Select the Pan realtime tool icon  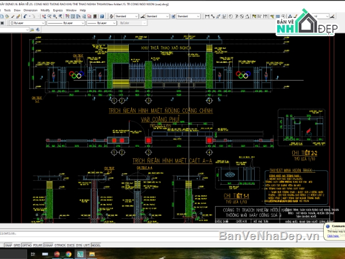coord(44,16)
